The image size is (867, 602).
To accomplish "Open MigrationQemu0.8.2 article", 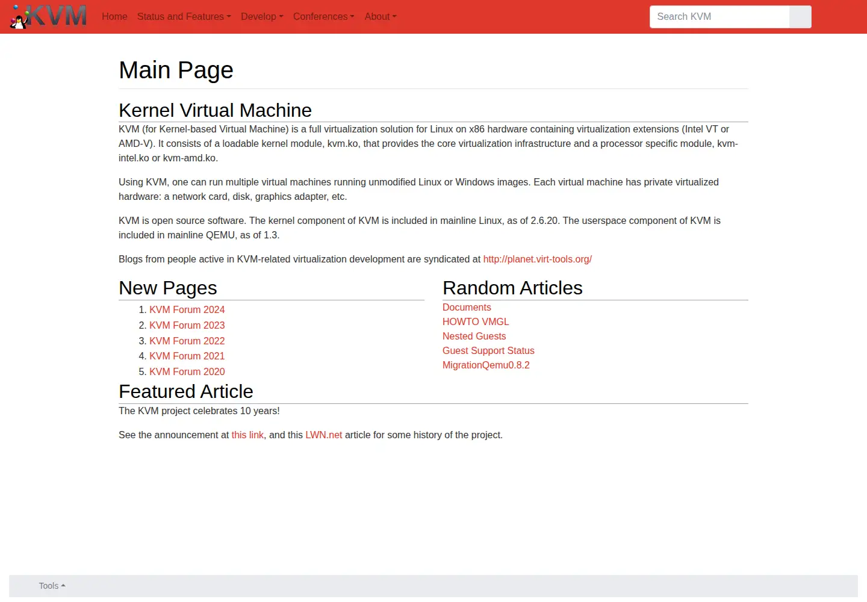I will (486, 365).
